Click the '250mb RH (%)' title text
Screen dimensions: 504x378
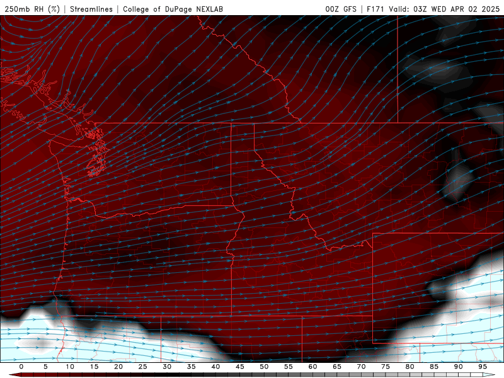tap(32, 9)
